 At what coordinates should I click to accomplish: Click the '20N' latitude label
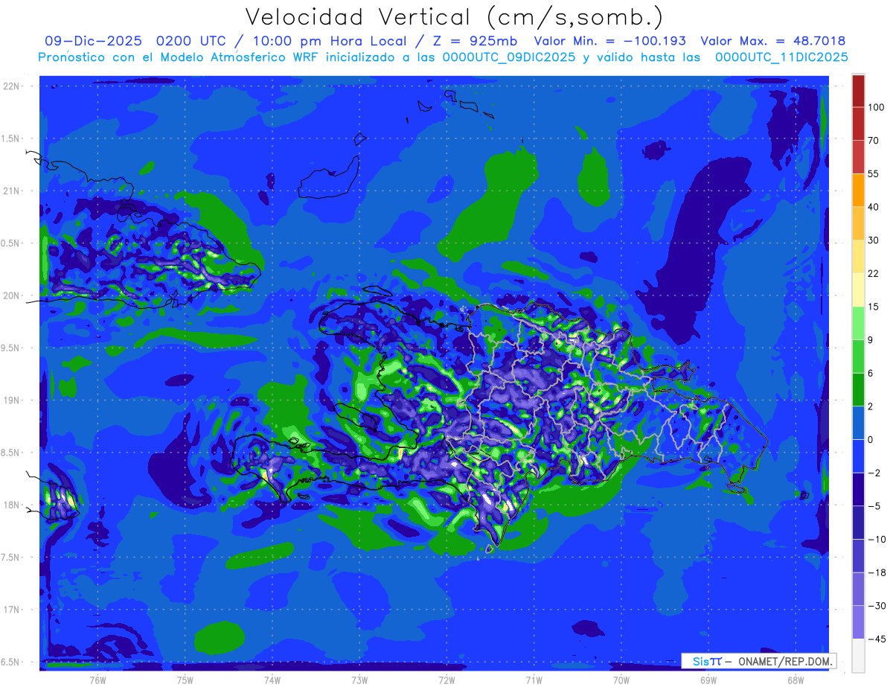[11, 296]
